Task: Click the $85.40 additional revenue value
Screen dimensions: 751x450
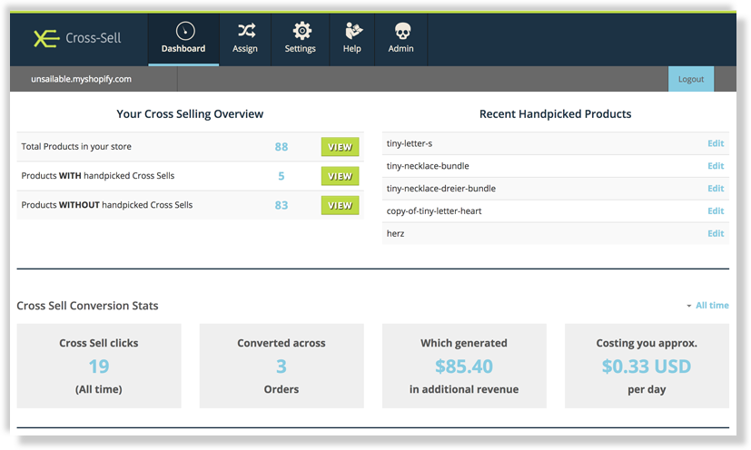Action: click(464, 367)
